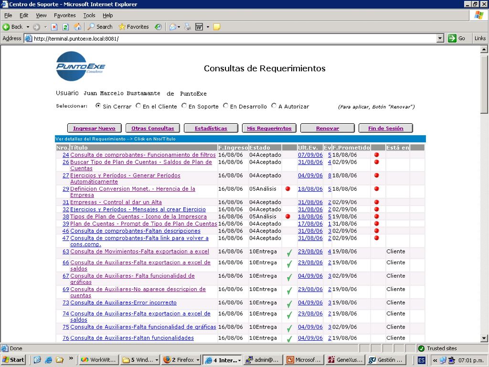Open the Favorites menu

(64, 15)
